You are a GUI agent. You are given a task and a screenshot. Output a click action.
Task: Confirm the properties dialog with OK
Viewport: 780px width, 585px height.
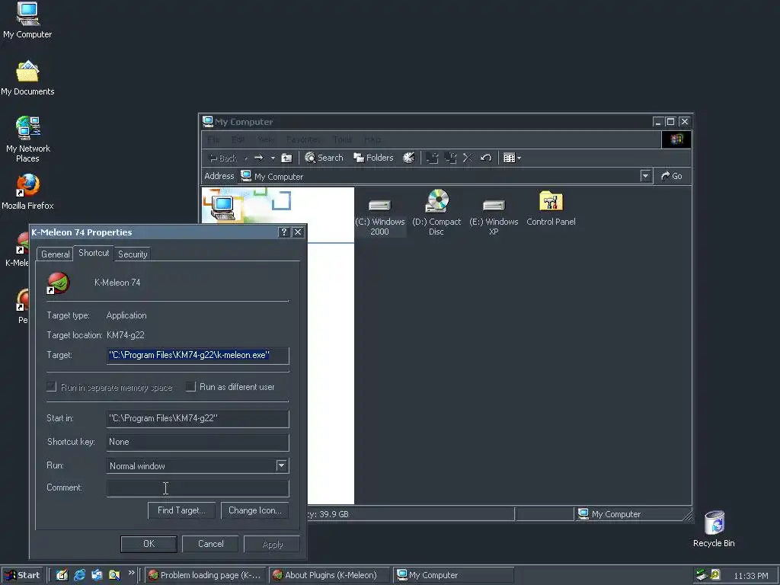click(149, 544)
